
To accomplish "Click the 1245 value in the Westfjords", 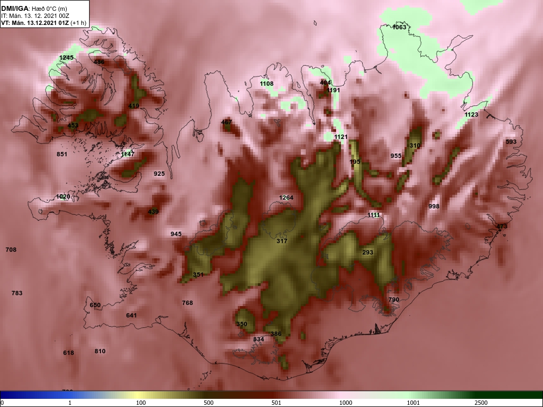I will [66, 58].
